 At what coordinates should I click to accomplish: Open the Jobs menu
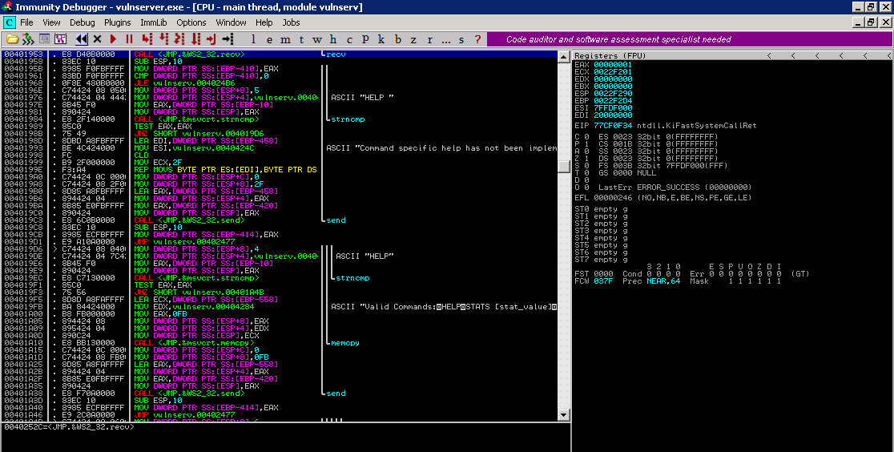click(291, 22)
